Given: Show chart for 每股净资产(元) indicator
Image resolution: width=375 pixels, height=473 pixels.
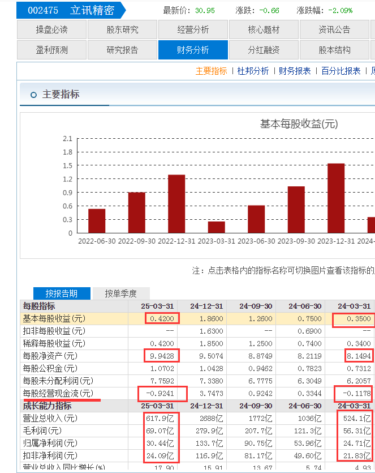Looking at the screenshot, I should [x=50, y=356].
